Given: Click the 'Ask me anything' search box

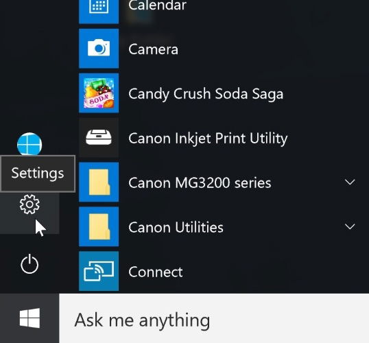Looking at the screenshot, I should [214, 318].
